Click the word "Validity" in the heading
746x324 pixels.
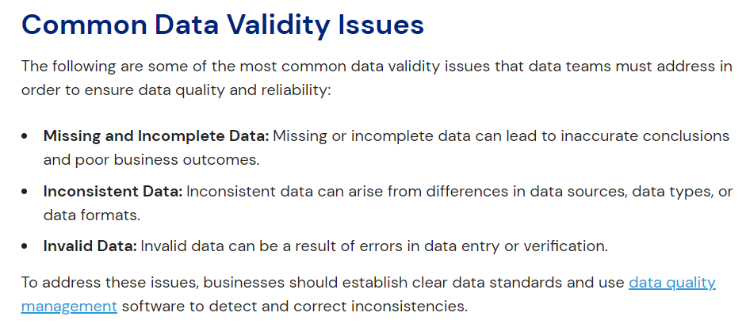pyautogui.click(x=258, y=25)
